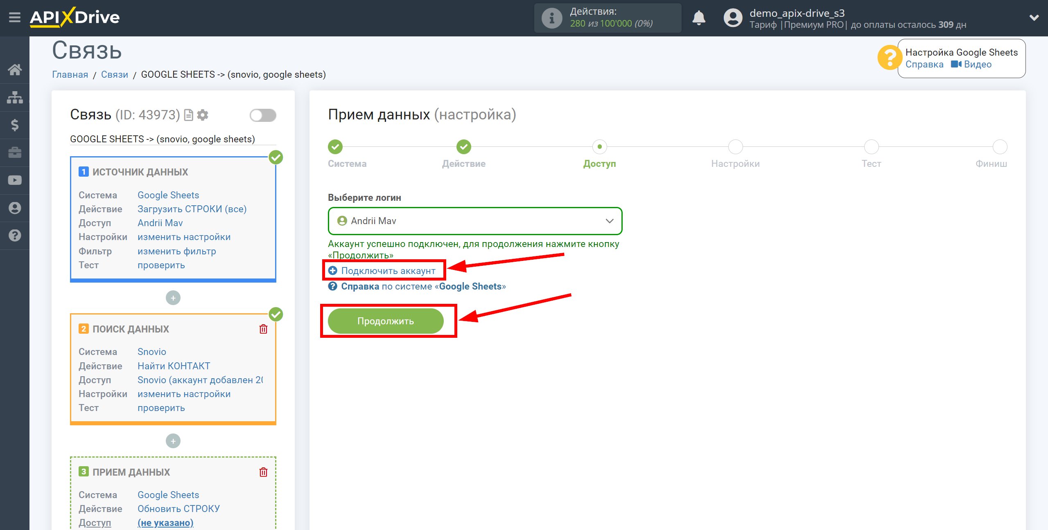Open connection settings gear icon
1048x530 pixels.
coord(203,115)
